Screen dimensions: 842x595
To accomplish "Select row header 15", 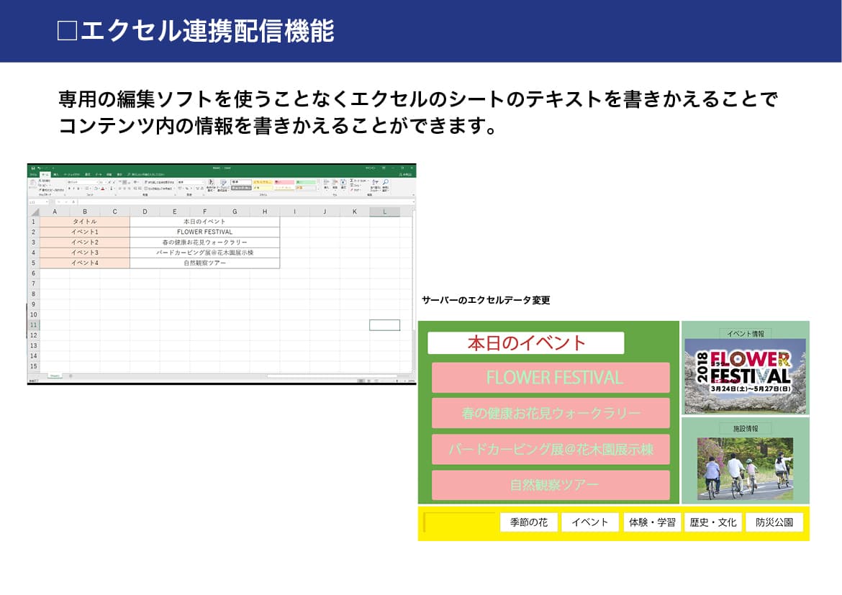I will [33, 366].
